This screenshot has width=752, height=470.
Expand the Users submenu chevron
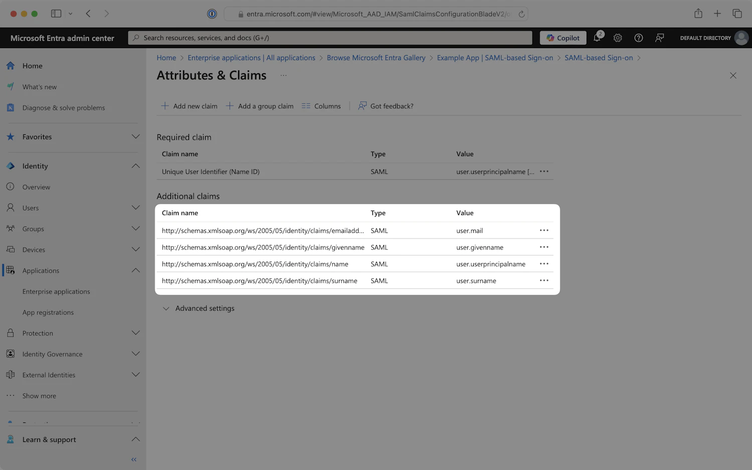click(x=135, y=207)
